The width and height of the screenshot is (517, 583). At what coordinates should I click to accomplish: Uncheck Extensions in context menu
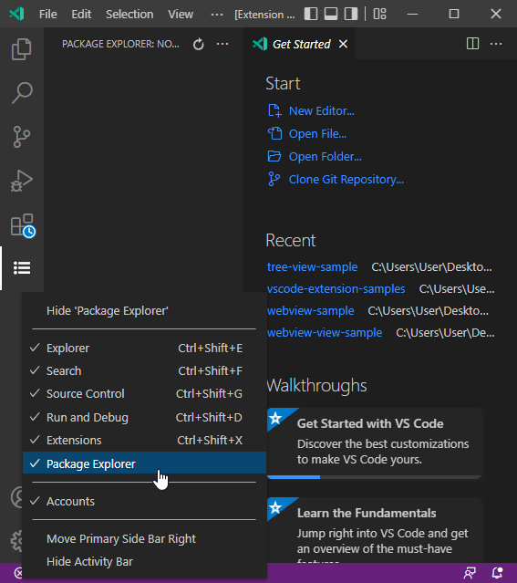(144, 441)
